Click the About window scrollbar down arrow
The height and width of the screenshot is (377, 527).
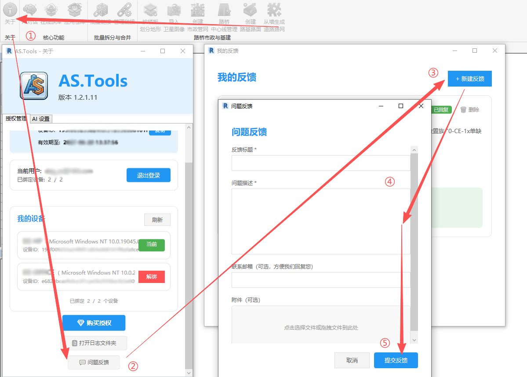coord(189,373)
